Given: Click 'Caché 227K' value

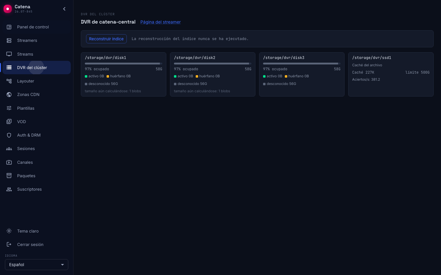Looking at the screenshot, I should 363,72.
